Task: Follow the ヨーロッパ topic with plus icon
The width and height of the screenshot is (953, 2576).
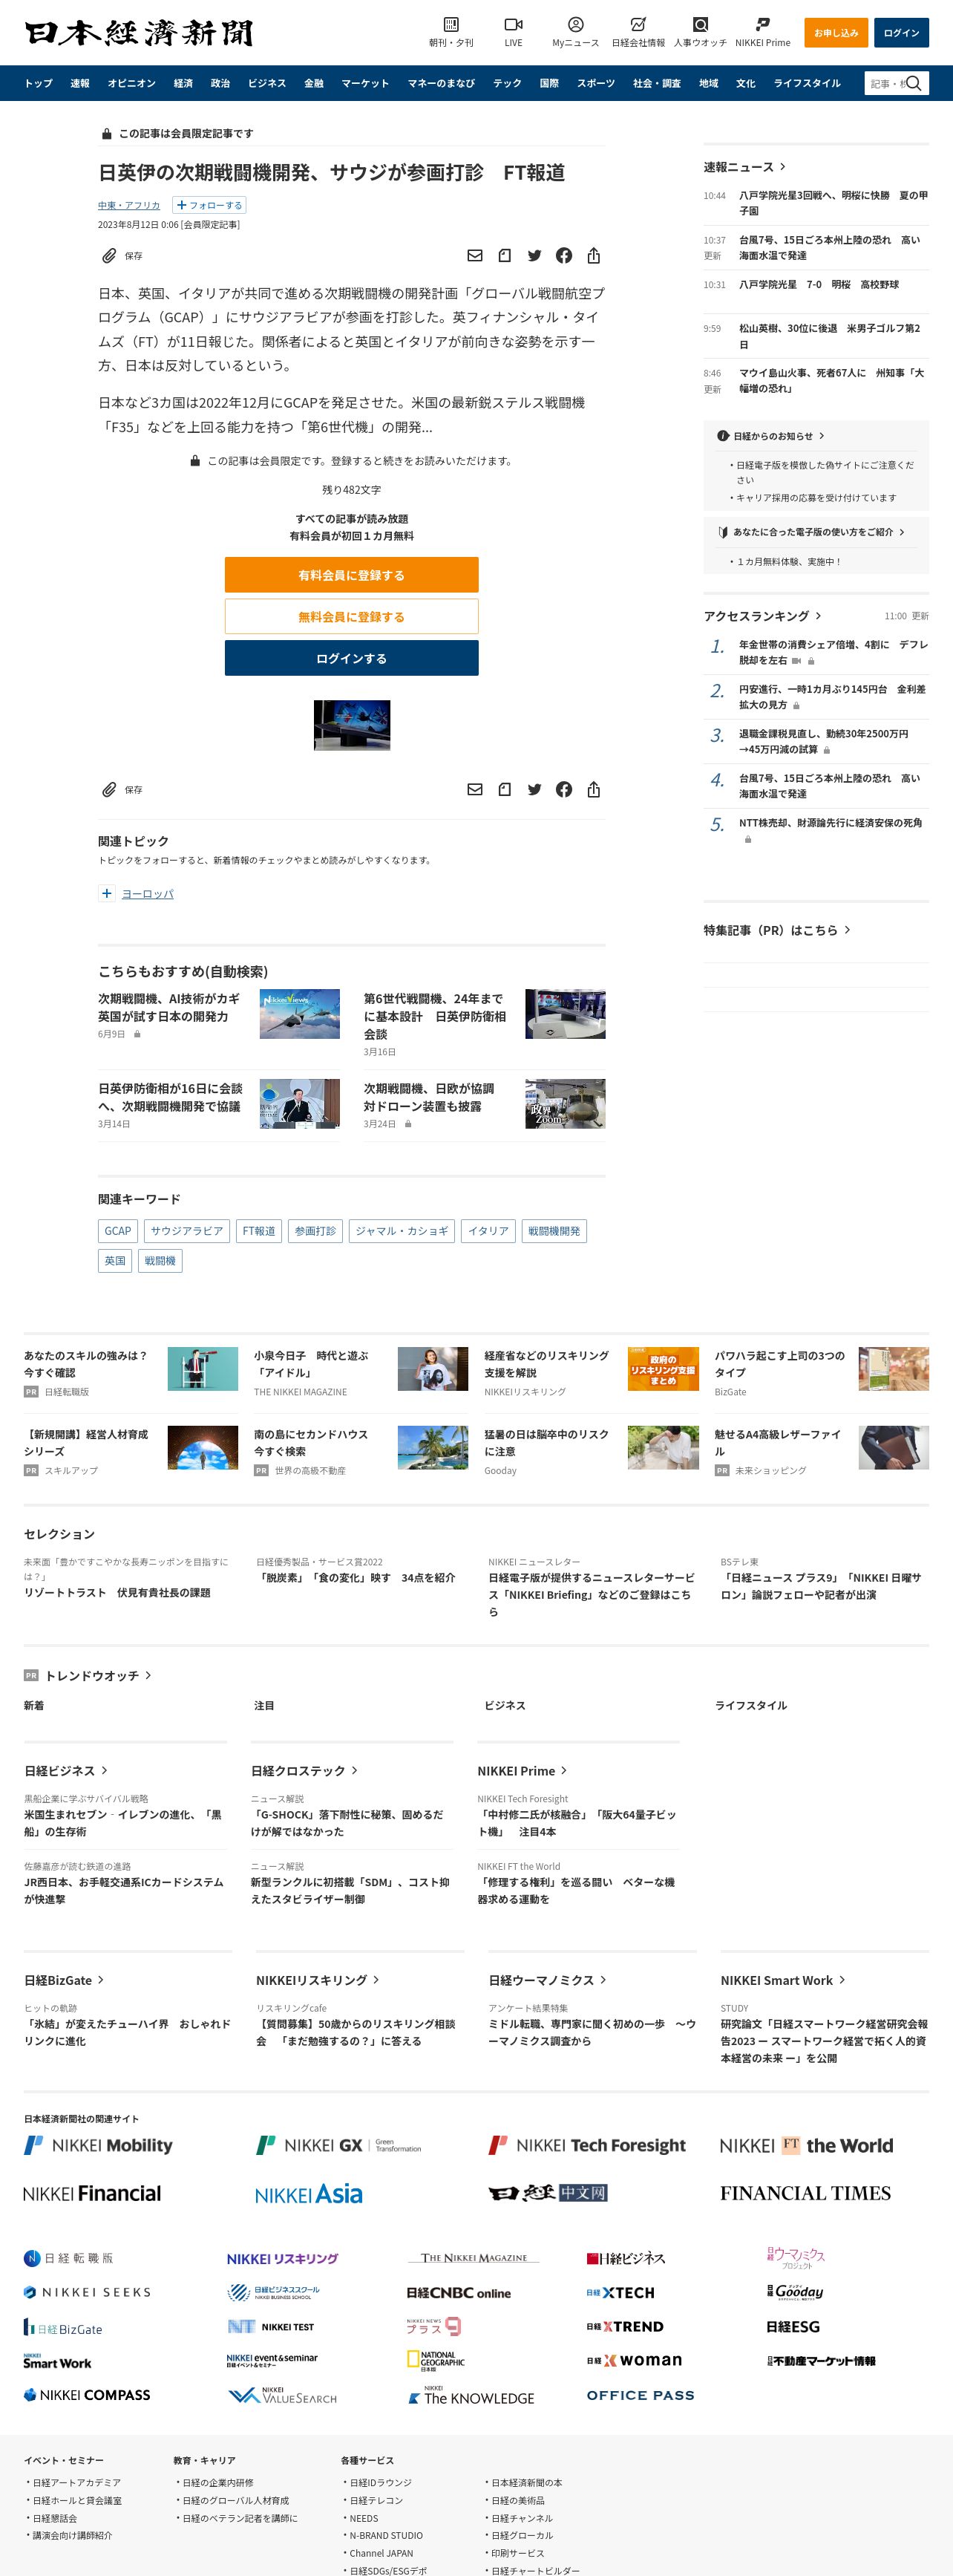Action: [x=107, y=893]
